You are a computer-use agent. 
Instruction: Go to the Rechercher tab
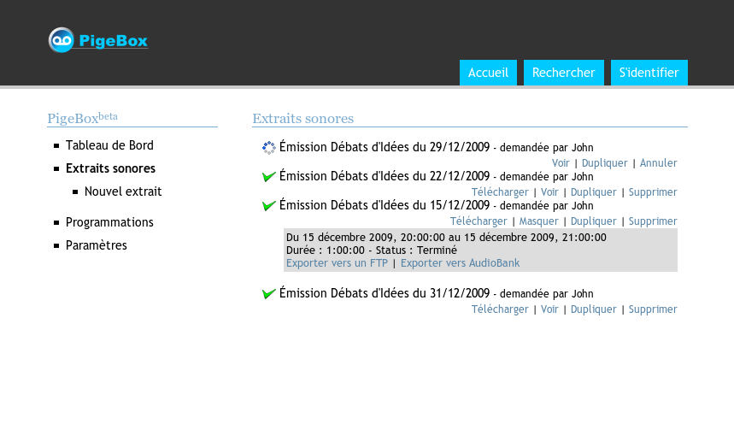tap(563, 73)
